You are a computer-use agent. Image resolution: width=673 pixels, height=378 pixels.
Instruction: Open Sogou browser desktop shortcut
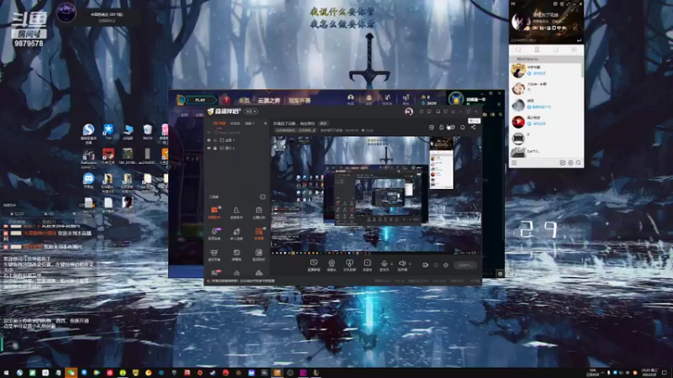click(x=88, y=132)
